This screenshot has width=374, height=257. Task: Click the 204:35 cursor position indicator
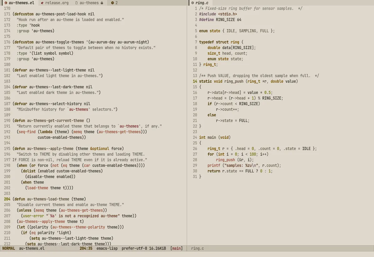pos(86,248)
